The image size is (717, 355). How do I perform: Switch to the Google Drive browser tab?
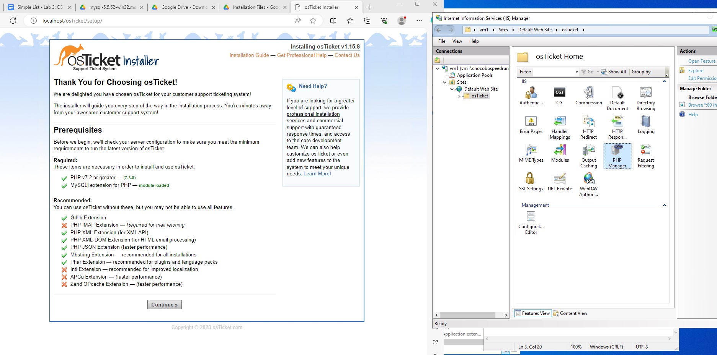pyautogui.click(x=184, y=7)
